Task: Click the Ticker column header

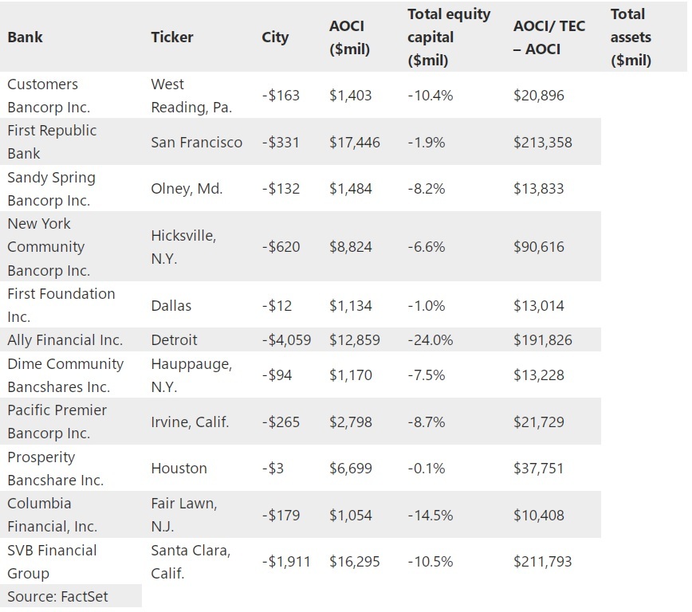Action: point(172,37)
